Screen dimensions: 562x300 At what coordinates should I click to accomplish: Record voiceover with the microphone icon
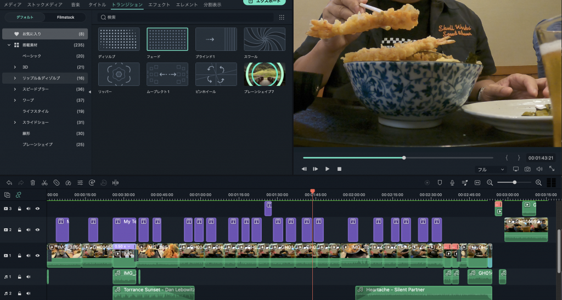(x=452, y=183)
